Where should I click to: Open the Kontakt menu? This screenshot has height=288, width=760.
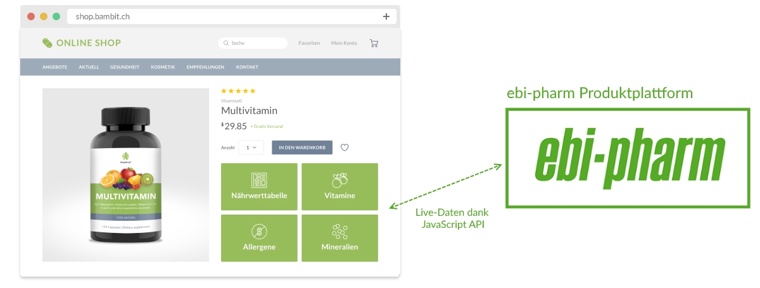pyautogui.click(x=247, y=67)
